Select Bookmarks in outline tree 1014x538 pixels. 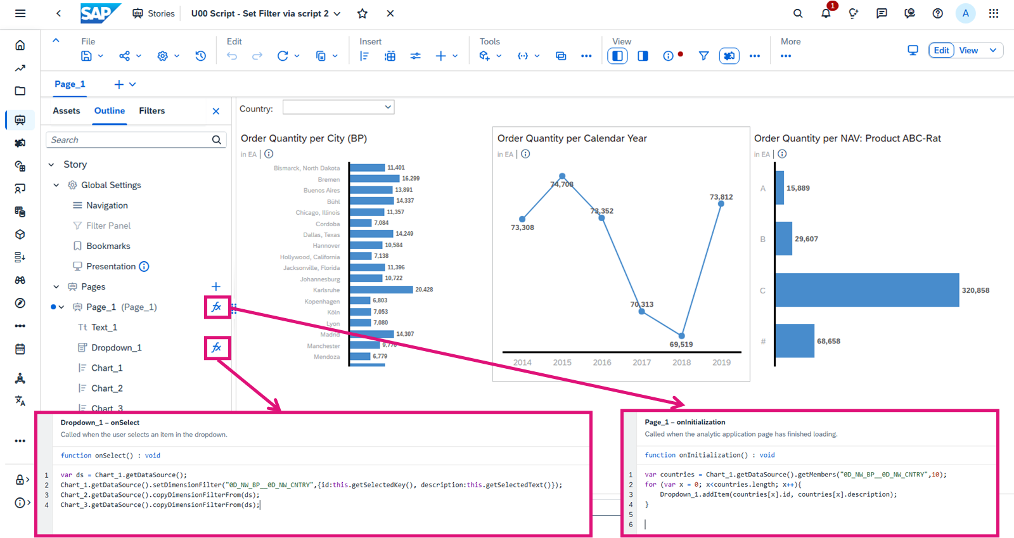108,246
